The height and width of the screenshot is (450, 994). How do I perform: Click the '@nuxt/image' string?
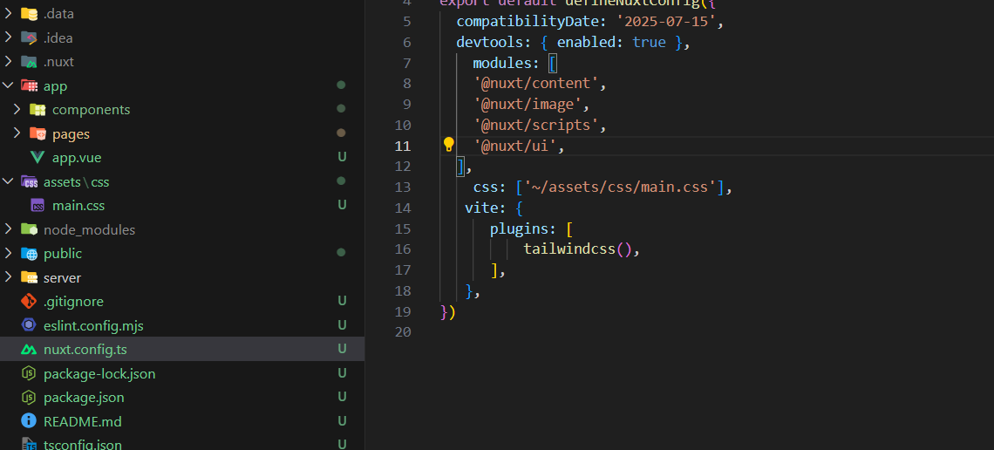(x=528, y=104)
